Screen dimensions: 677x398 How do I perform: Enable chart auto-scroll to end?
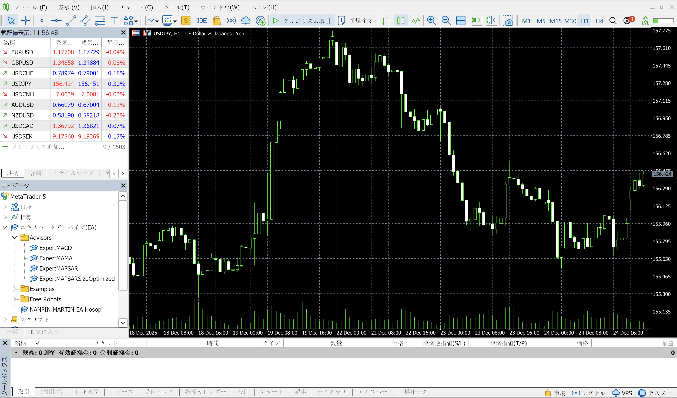point(477,21)
